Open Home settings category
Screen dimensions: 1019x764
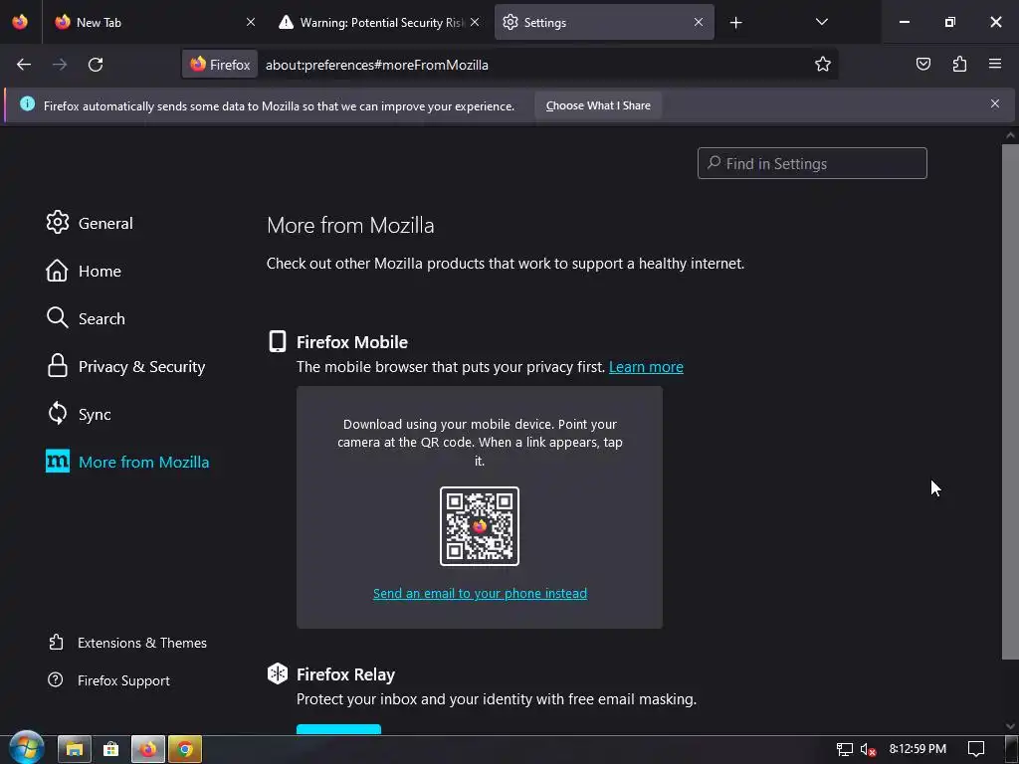pos(84,271)
